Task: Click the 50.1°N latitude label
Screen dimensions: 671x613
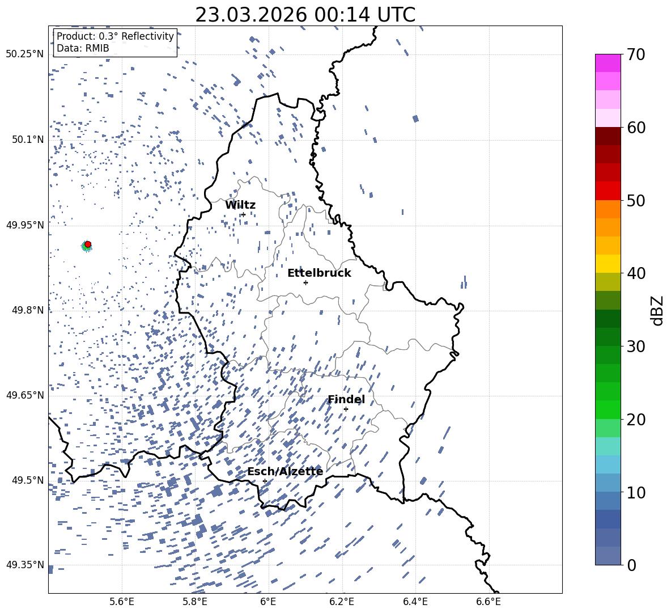Action: (x=27, y=139)
